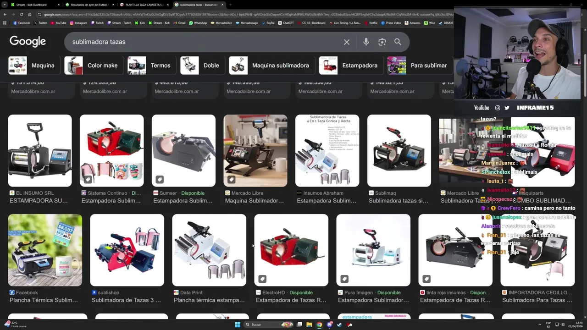Open Mercado Libre Maquina Sublimador link
This screenshot has height=330, width=587.
click(255, 201)
